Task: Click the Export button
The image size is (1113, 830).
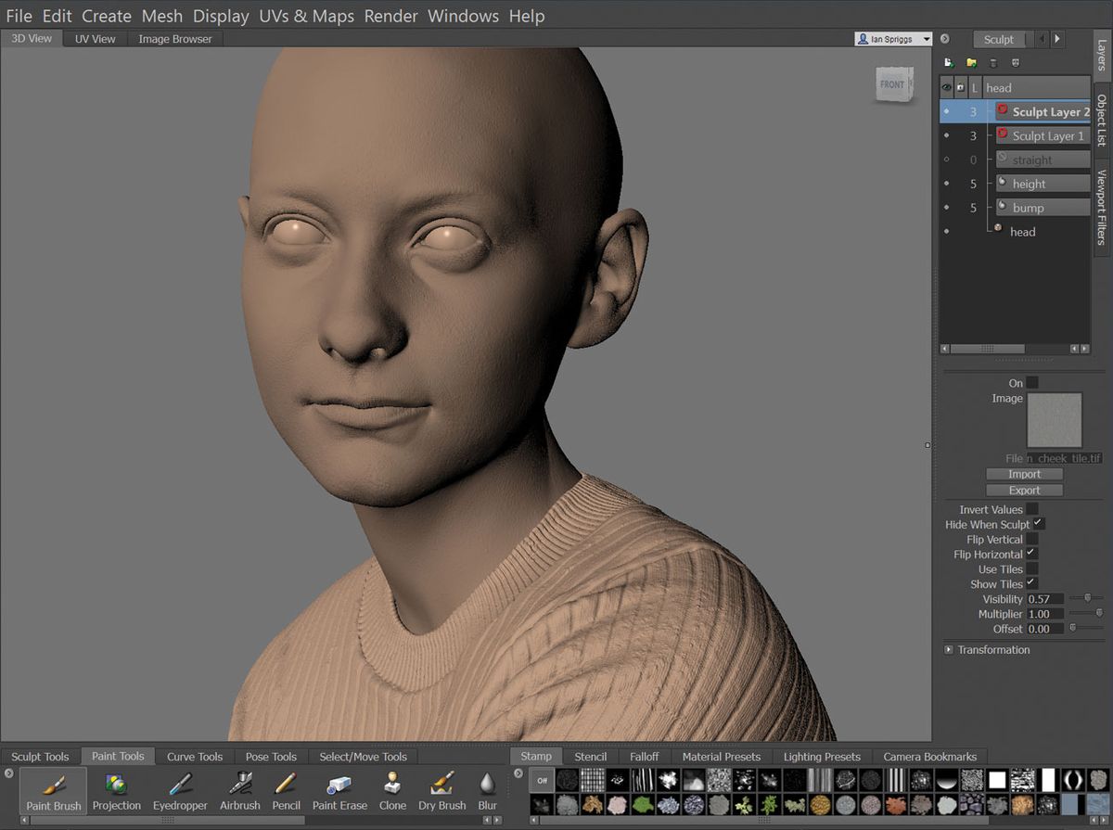Action: (1023, 490)
